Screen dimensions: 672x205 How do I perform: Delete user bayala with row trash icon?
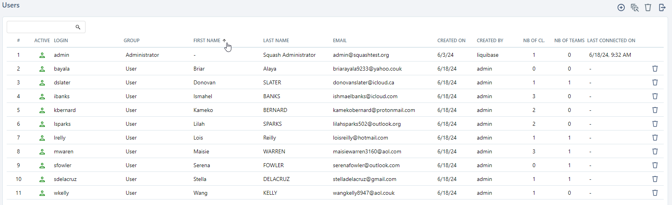pos(655,69)
